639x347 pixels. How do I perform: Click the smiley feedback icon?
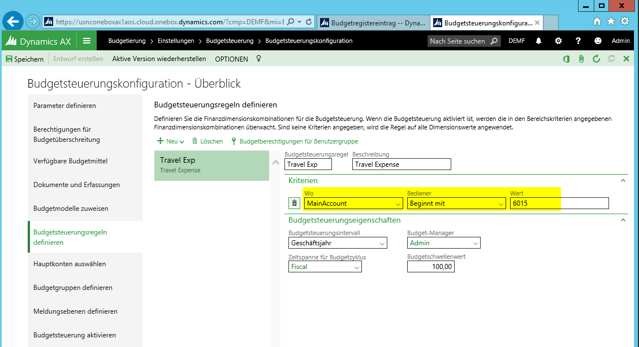pyautogui.click(x=598, y=41)
